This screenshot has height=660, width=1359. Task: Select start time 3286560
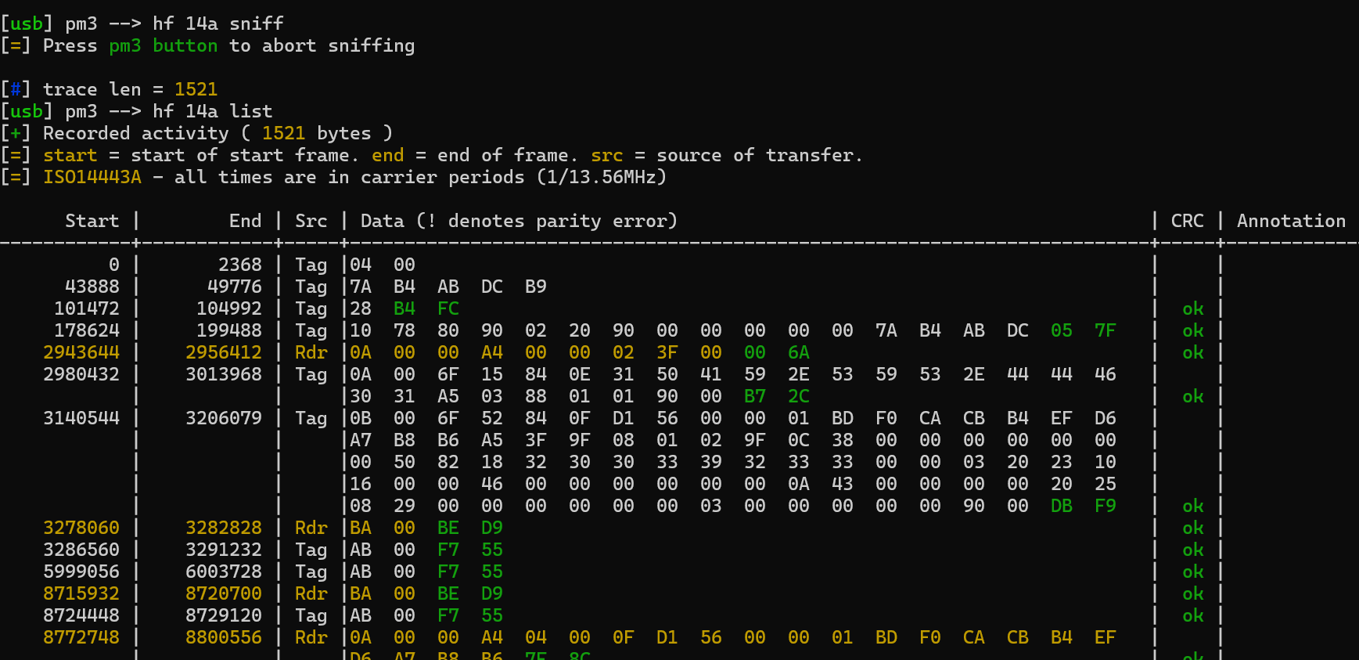point(81,550)
